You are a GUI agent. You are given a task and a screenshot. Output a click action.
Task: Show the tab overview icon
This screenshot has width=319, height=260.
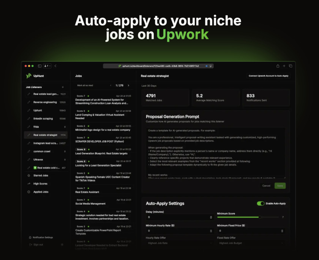[x=291, y=66]
